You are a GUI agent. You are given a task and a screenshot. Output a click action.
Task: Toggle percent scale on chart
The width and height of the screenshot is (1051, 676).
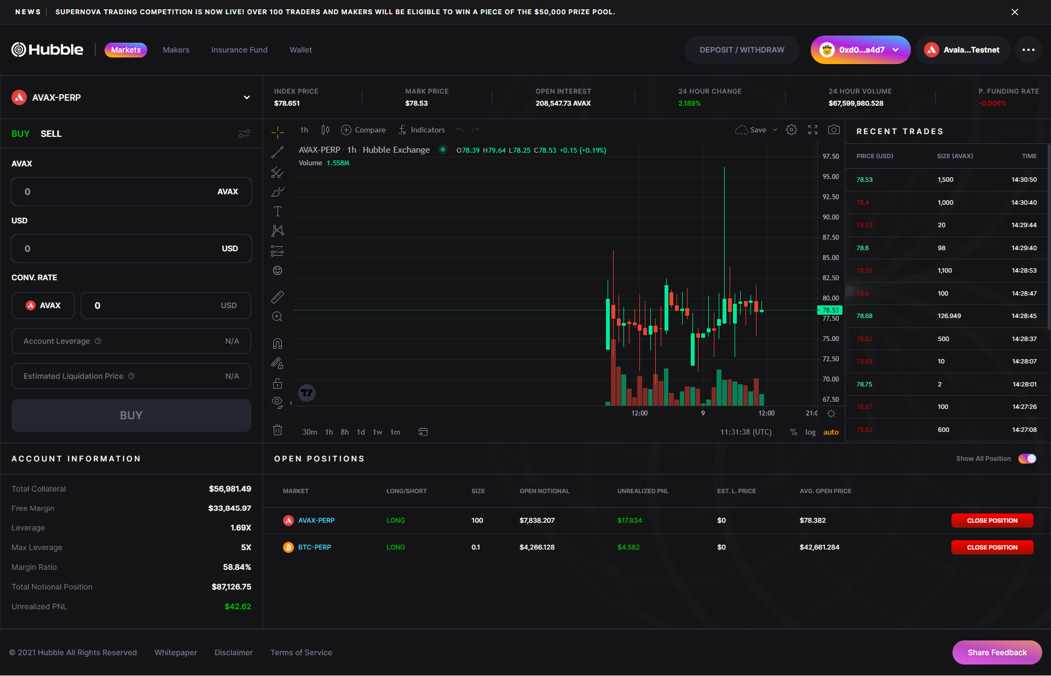(x=793, y=432)
